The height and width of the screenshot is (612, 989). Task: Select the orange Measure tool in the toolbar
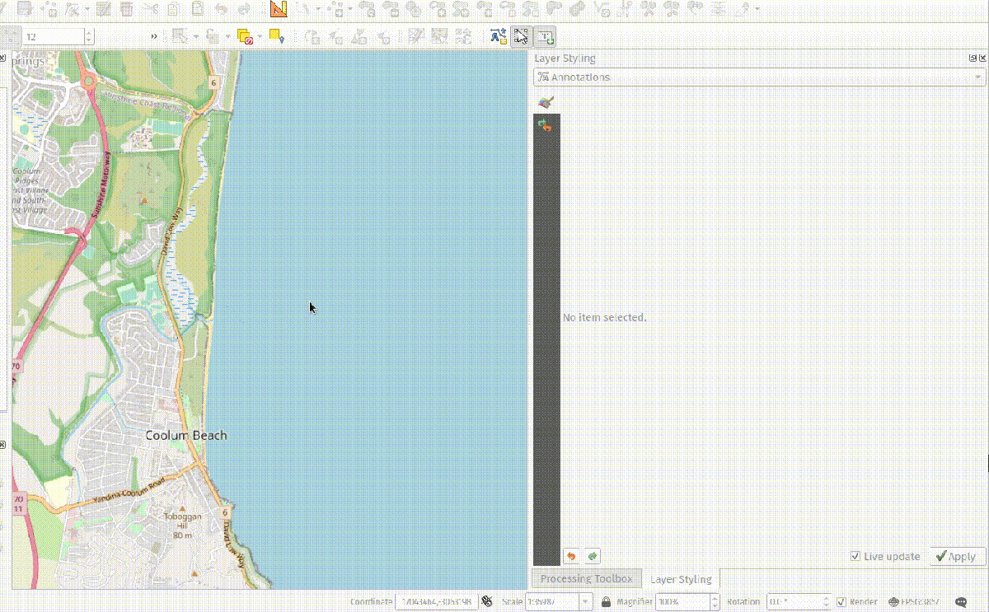pyautogui.click(x=278, y=11)
